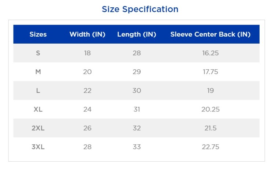Select the M size row label
This screenshot has height=173, width=271.
pos(38,72)
